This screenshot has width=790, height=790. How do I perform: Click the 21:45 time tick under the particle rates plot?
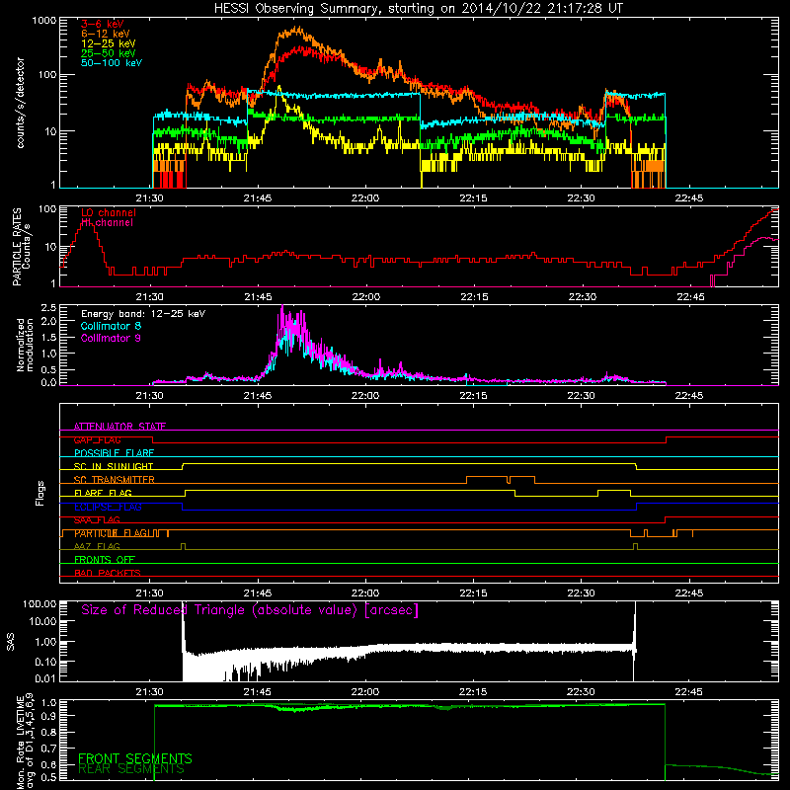258,297
